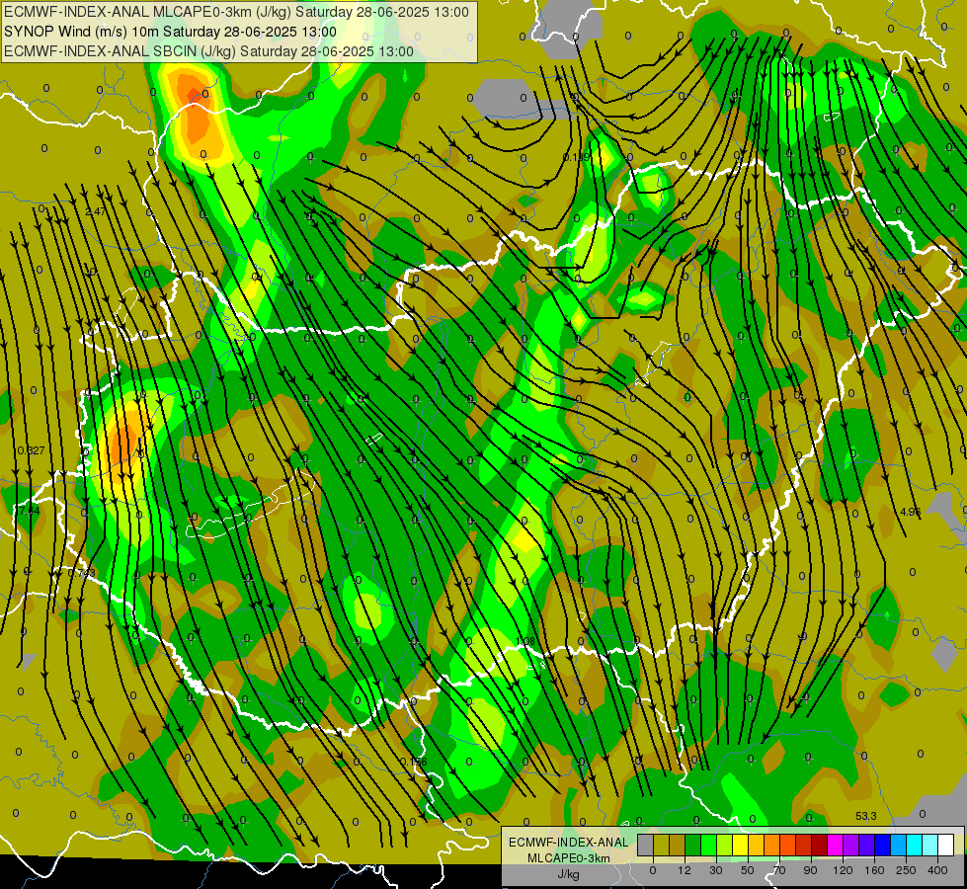The width and height of the screenshot is (967, 889).
Task: Click the dark red swatch right of 90
Action: [820, 845]
